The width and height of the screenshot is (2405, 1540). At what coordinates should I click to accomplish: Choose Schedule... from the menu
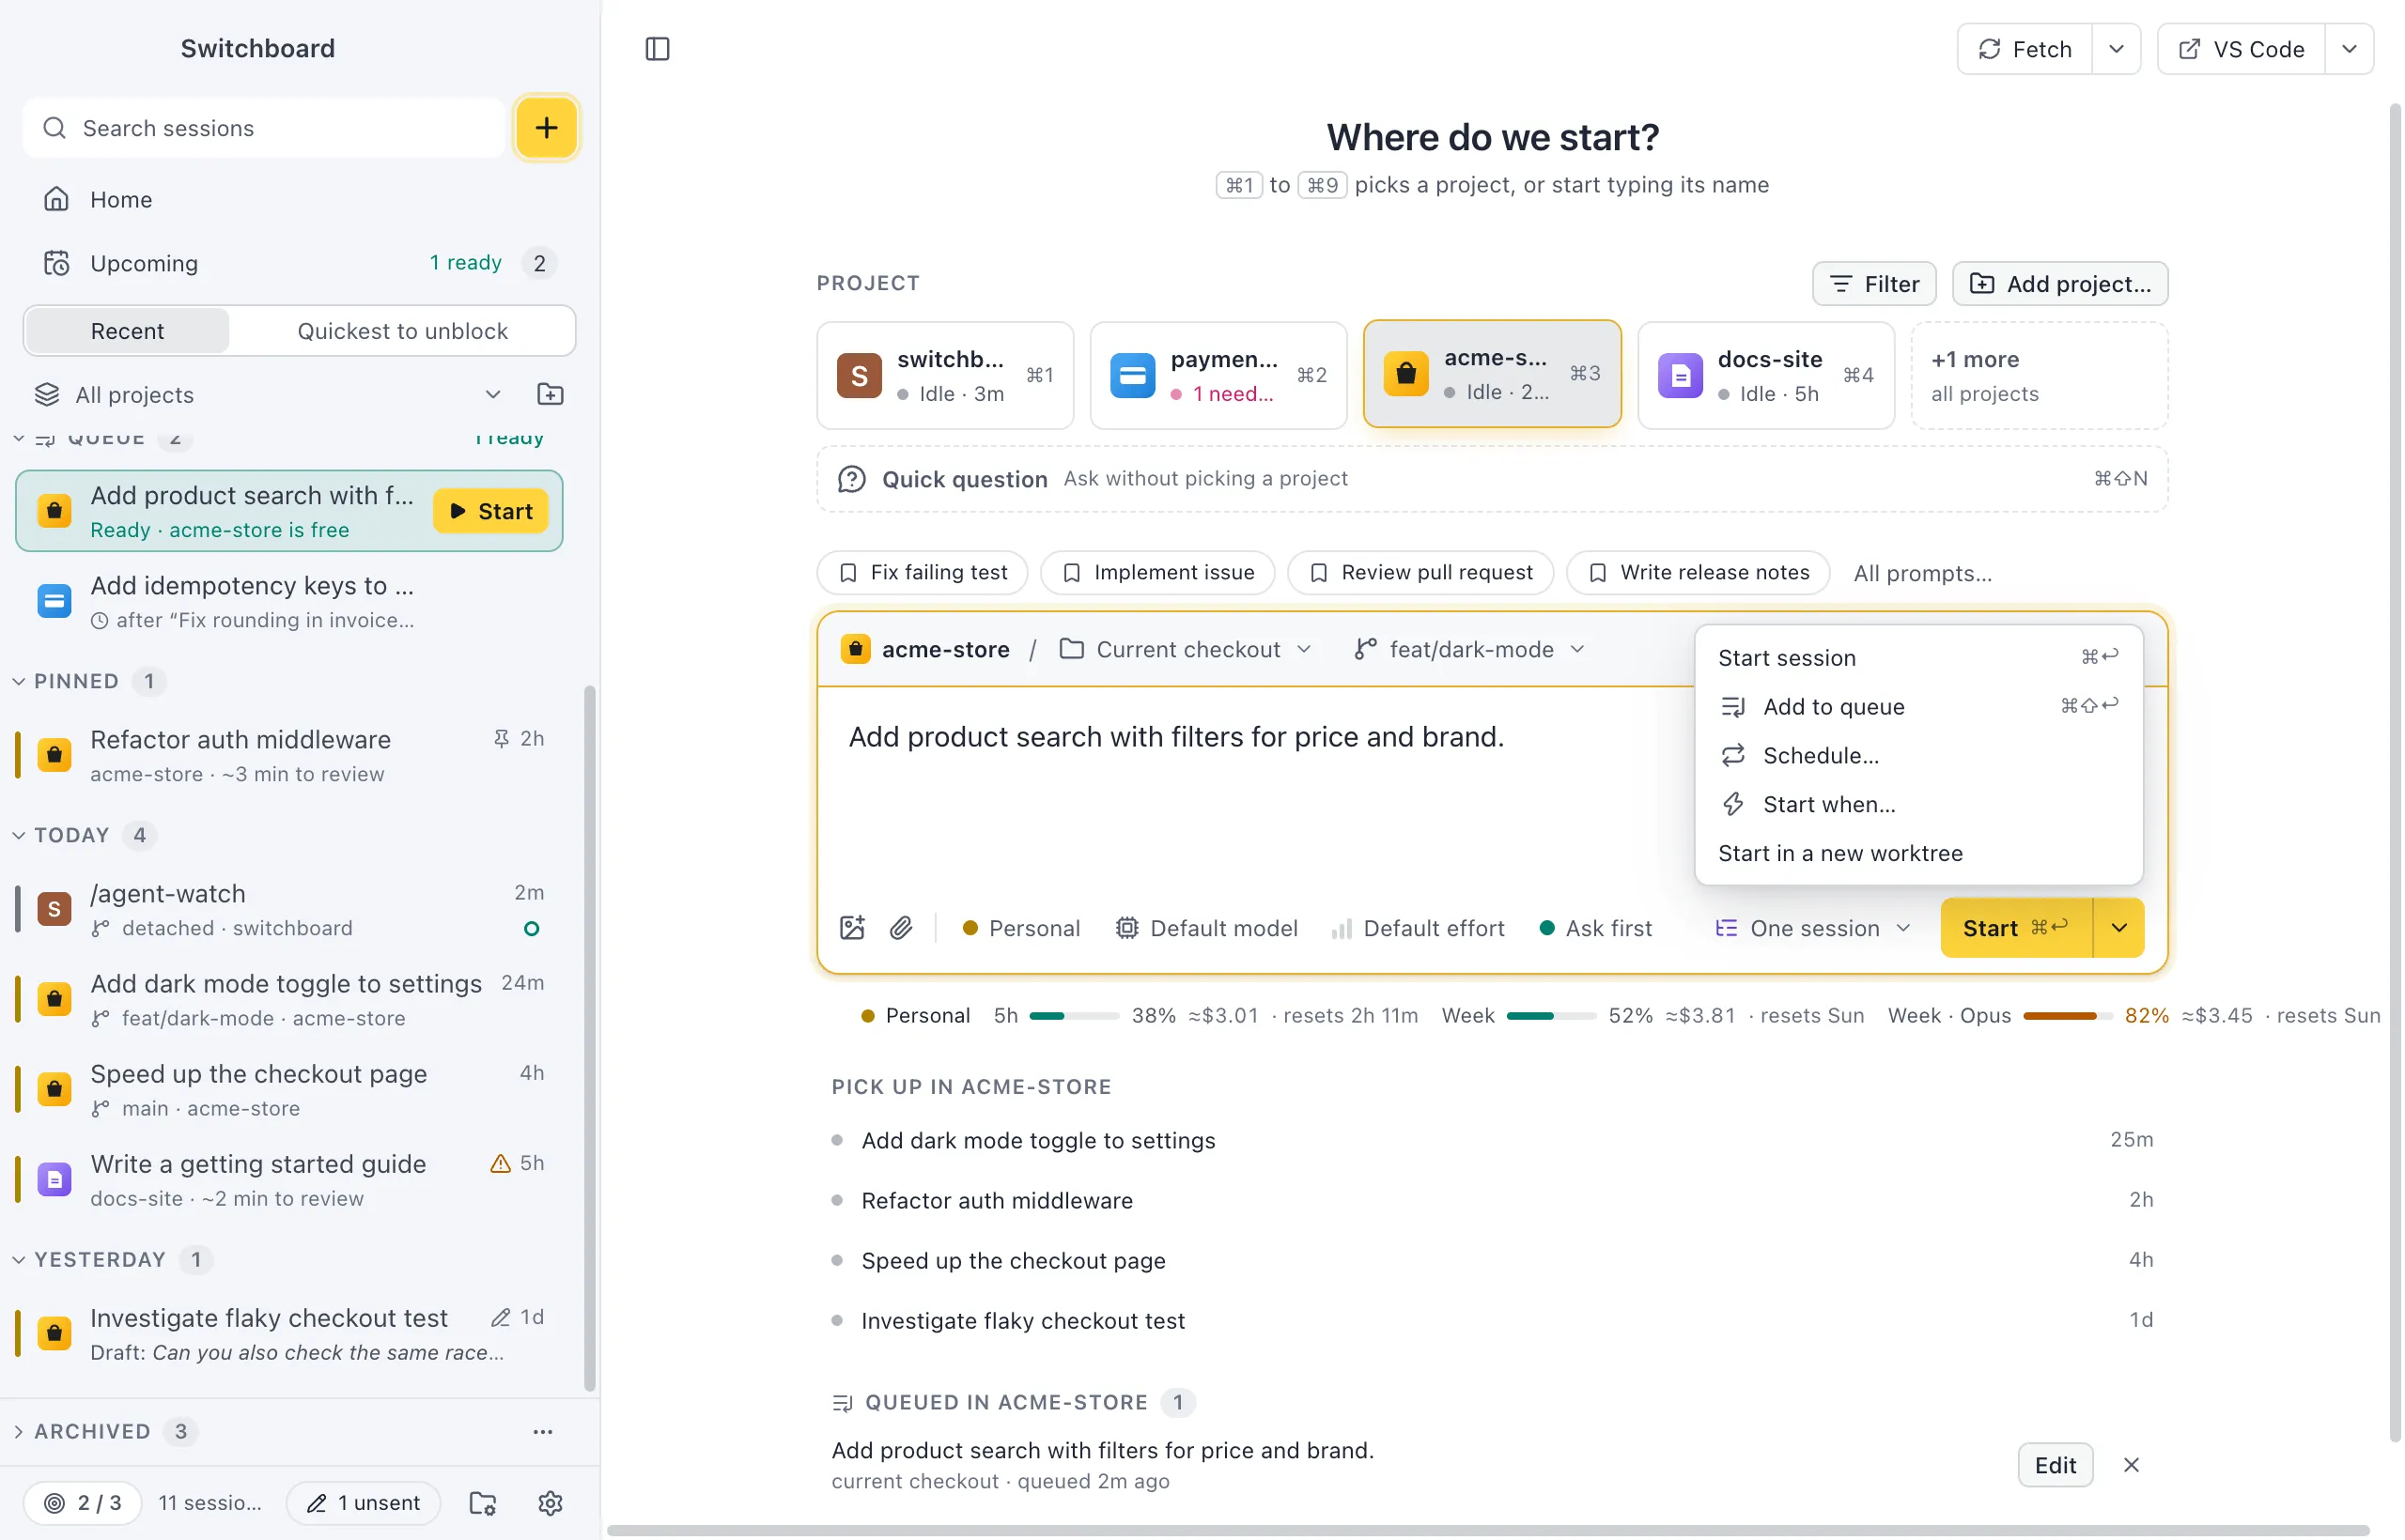(1917, 755)
